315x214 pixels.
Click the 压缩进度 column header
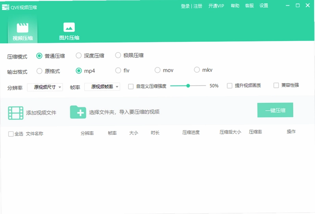[191, 132]
